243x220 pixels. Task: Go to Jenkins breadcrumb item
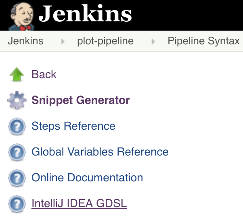[x=25, y=41]
